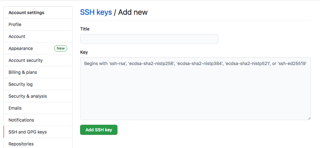This screenshot has width=320, height=148.
Task: Click inside the Key textarea
Action: pyautogui.click(x=196, y=89)
